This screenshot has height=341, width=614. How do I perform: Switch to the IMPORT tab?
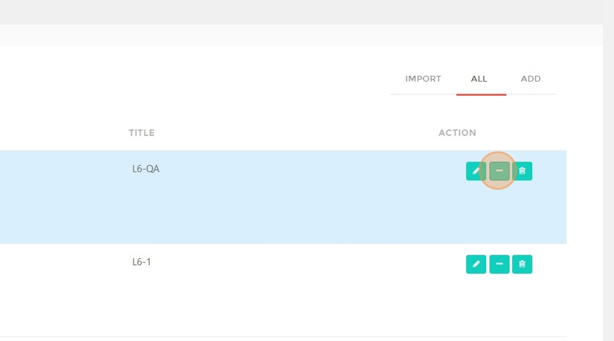coord(423,78)
